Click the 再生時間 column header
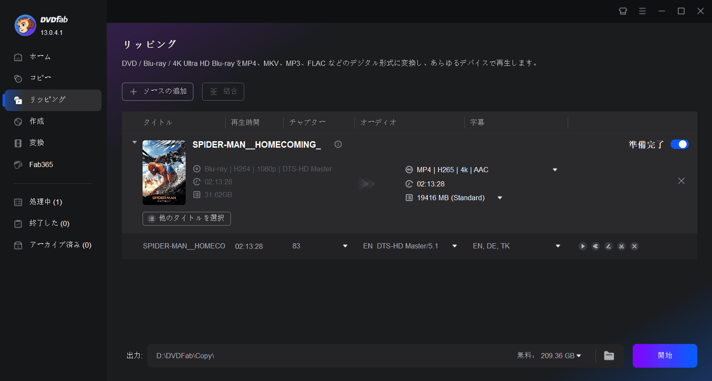This screenshot has height=381, width=712. [245, 123]
